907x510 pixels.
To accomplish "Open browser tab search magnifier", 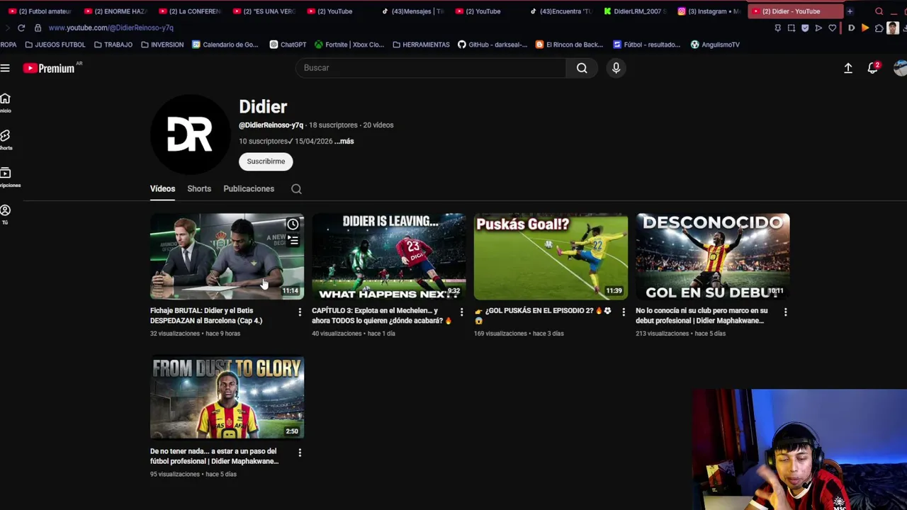I will (x=879, y=11).
